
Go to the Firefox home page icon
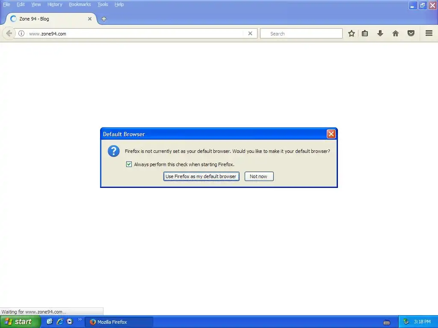396,33
